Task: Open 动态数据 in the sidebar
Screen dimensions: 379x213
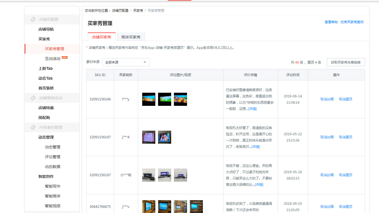Action: click(x=53, y=167)
